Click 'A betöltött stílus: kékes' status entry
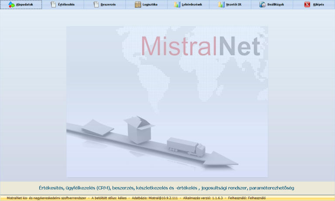Screen dimensions: 335x201 [109, 198]
